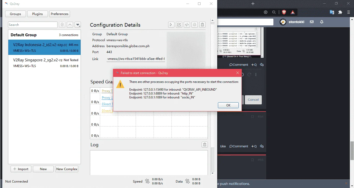Click the Speed arrows icon in status bar
354x188 pixels.
click(147, 181)
